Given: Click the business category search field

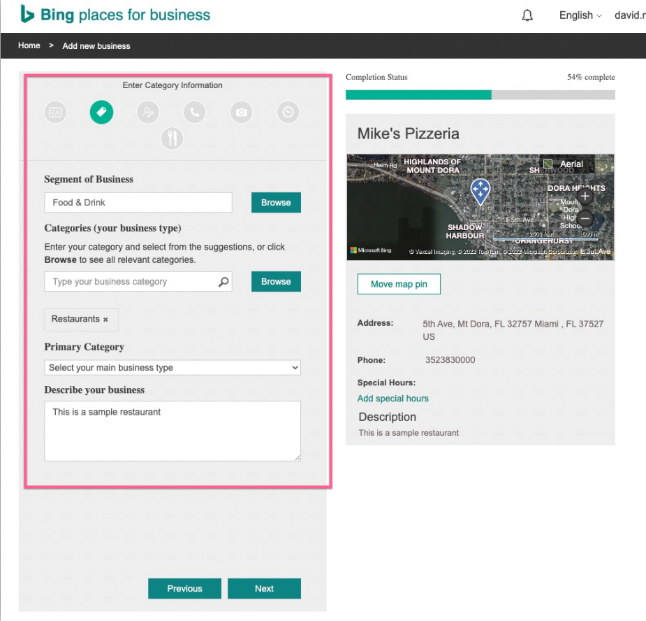Looking at the screenshot, I should point(133,282).
